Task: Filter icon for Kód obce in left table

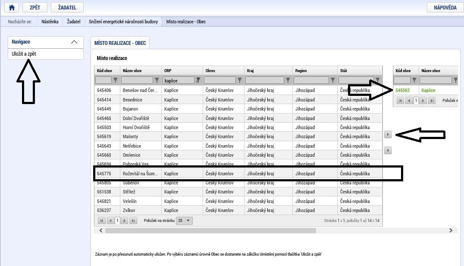Action: tap(116, 80)
